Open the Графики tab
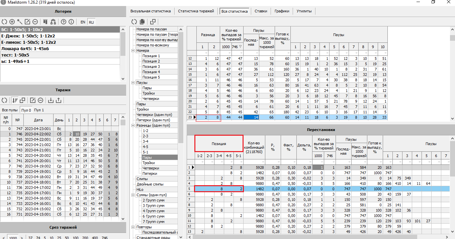This screenshot has width=455, height=239. point(282,11)
